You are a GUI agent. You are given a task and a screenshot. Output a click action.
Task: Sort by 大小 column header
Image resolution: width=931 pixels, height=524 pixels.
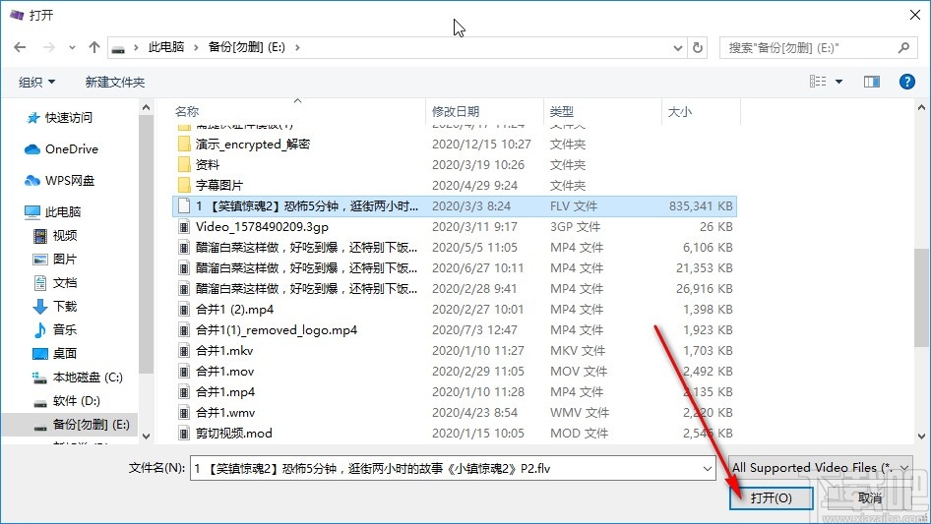[680, 111]
